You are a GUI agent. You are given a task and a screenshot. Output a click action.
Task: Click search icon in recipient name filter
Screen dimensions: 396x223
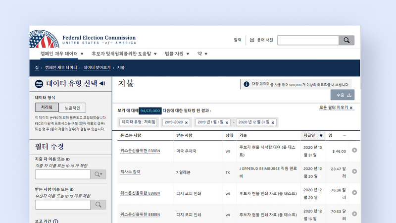pos(98,204)
